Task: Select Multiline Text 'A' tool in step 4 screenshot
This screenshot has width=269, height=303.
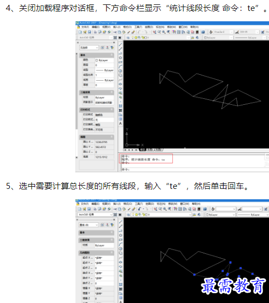Action: click(x=120, y=123)
